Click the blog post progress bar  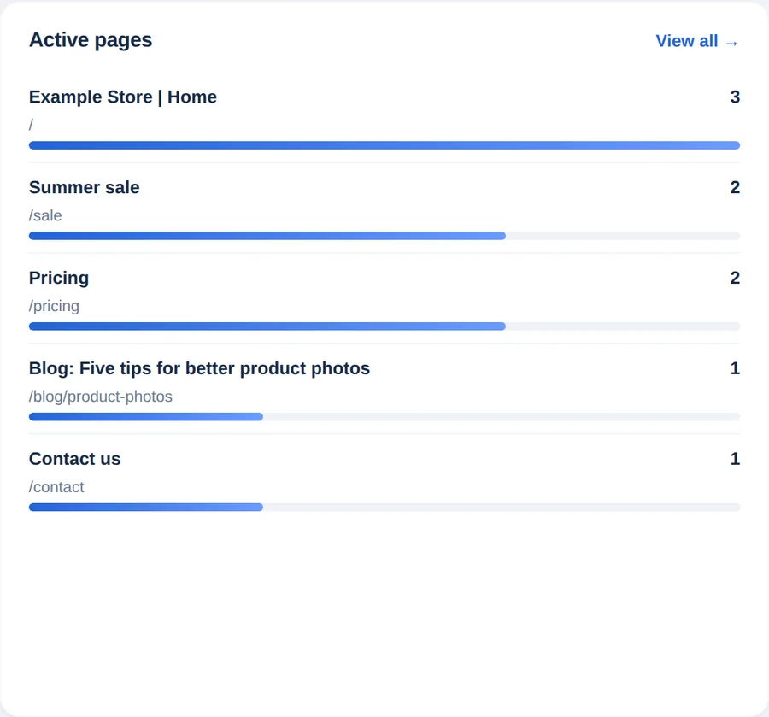click(384, 417)
